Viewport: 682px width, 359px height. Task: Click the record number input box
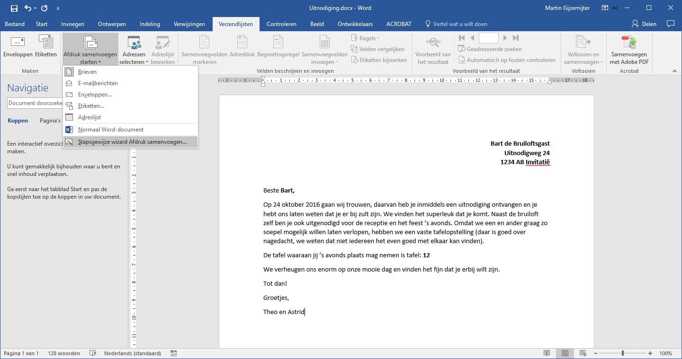489,38
